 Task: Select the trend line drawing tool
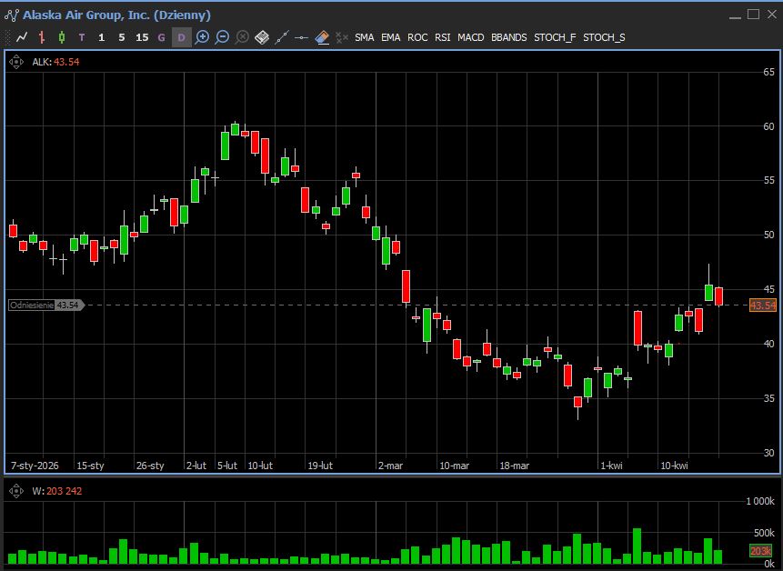282,37
